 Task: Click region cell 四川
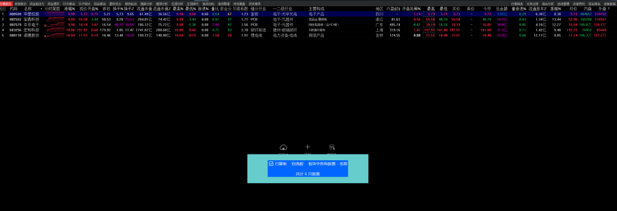point(379,14)
